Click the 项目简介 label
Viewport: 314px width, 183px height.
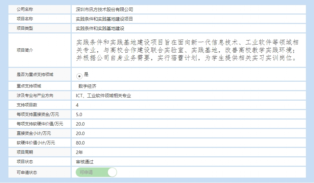tap(25, 50)
